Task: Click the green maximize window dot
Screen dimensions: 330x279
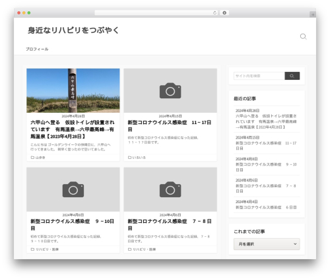Action: coord(29,13)
